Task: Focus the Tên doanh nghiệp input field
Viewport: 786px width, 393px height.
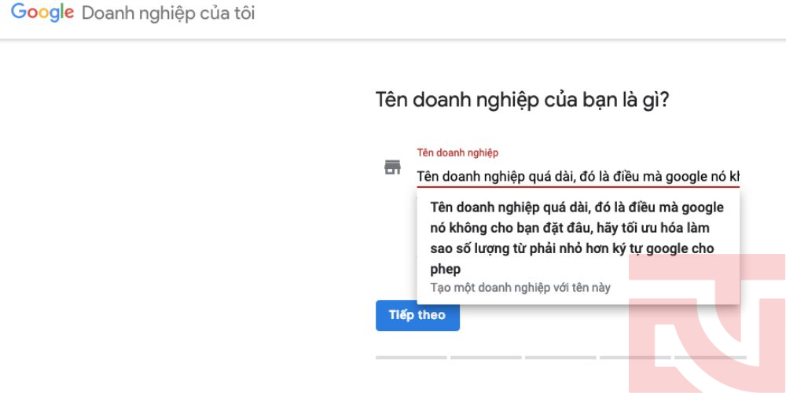Action: point(578,176)
